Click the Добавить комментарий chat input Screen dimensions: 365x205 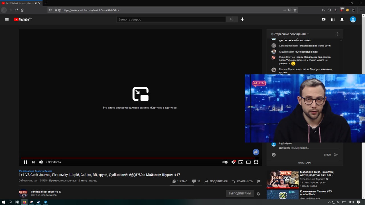tap(309, 148)
